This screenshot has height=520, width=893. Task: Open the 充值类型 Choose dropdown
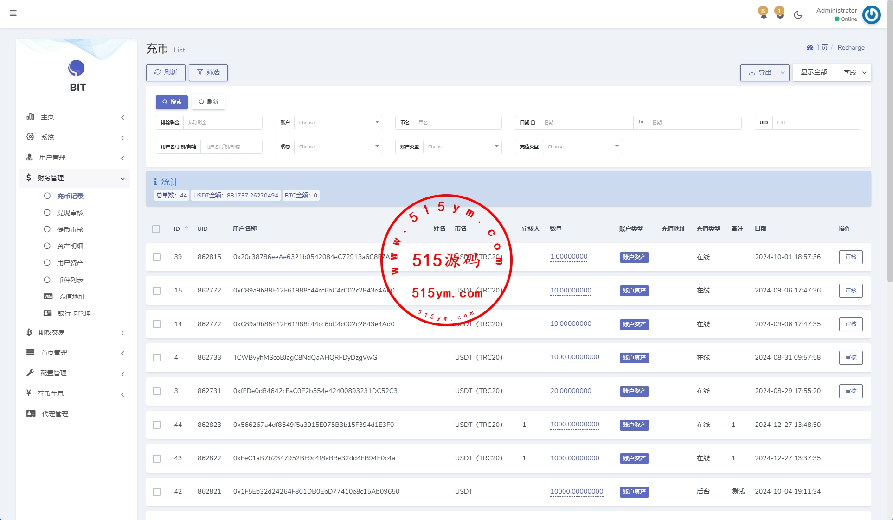(582, 147)
